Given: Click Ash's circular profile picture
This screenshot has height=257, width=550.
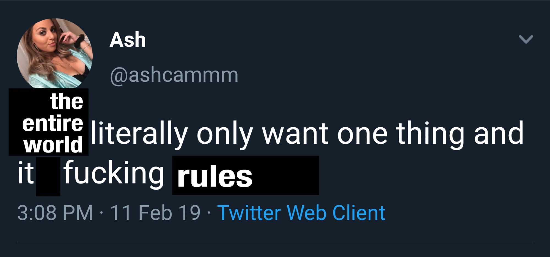Looking at the screenshot, I should 55,53.
